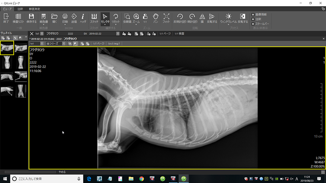Open the patient study dropdown beside 2019-02-22
This screenshot has height=183, width=326.
(x=118, y=33)
